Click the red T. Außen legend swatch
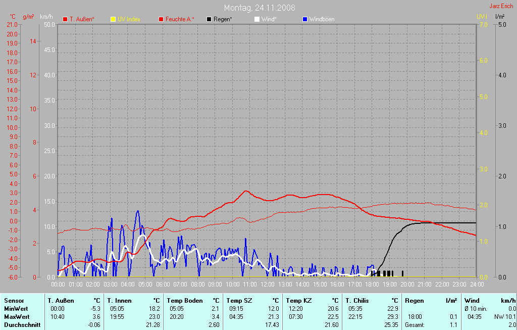 point(65,19)
